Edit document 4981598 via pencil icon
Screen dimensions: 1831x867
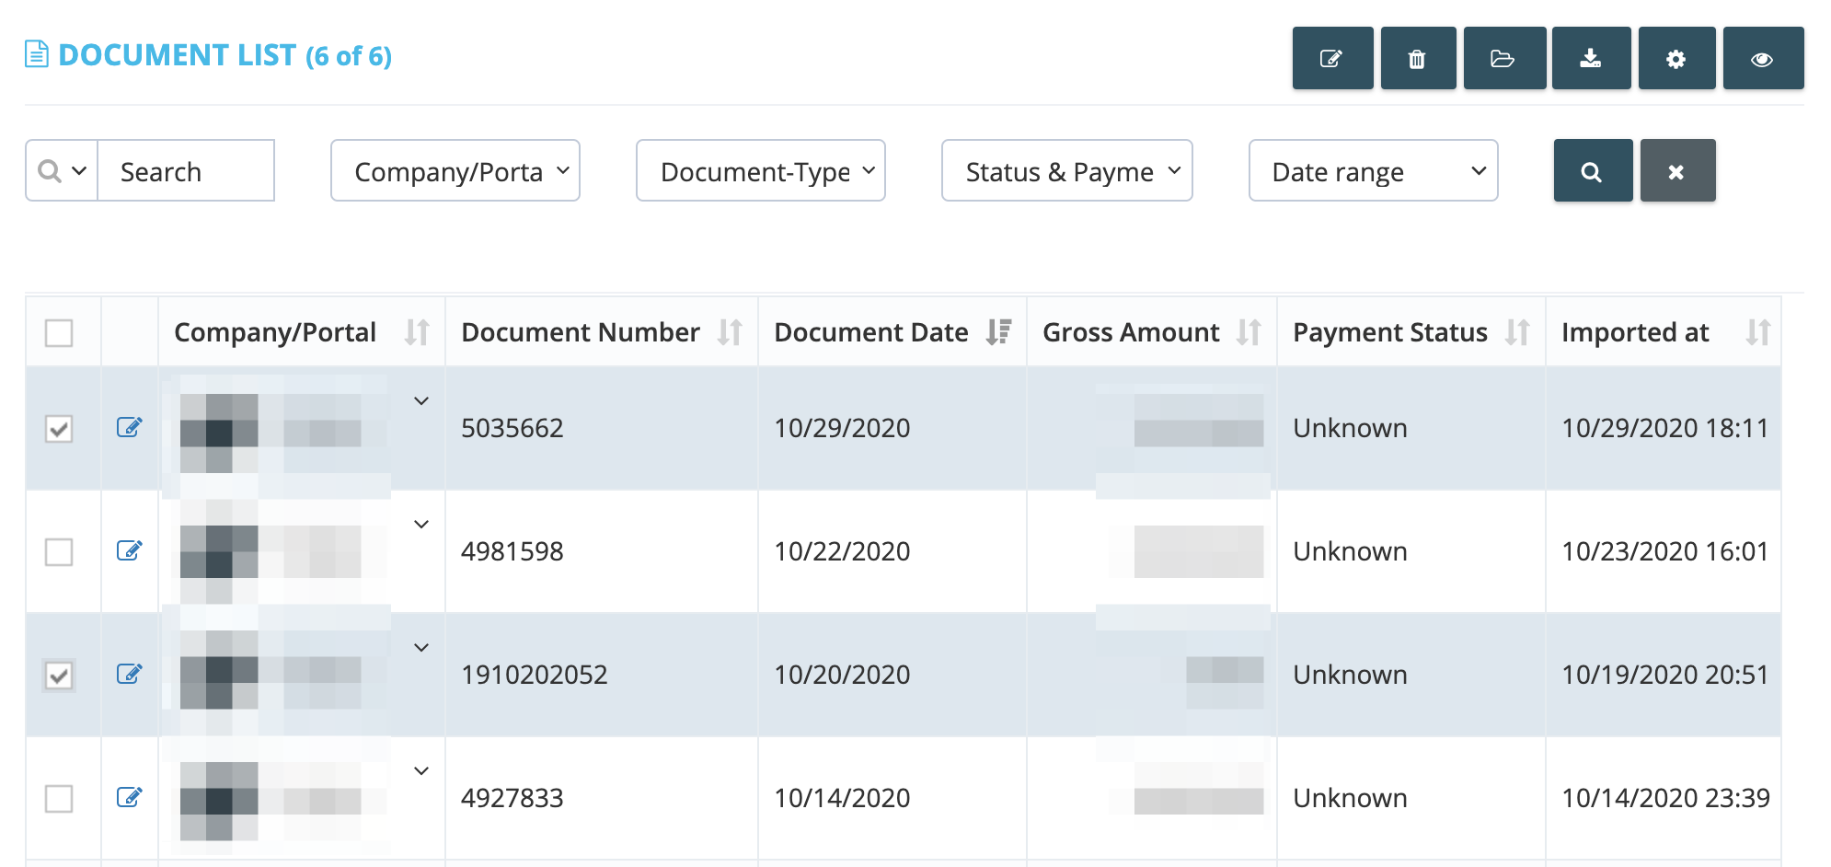[x=129, y=550]
